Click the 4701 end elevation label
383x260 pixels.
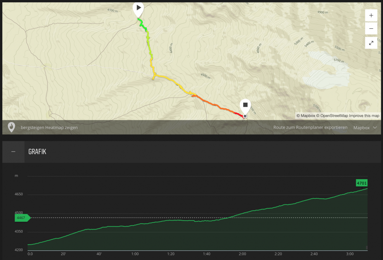pyautogui.click(x=362, y=183)
